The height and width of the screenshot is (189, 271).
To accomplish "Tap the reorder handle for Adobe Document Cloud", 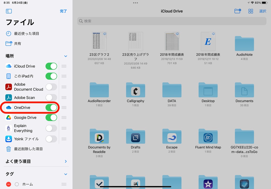I will click(x=64, y=87).
